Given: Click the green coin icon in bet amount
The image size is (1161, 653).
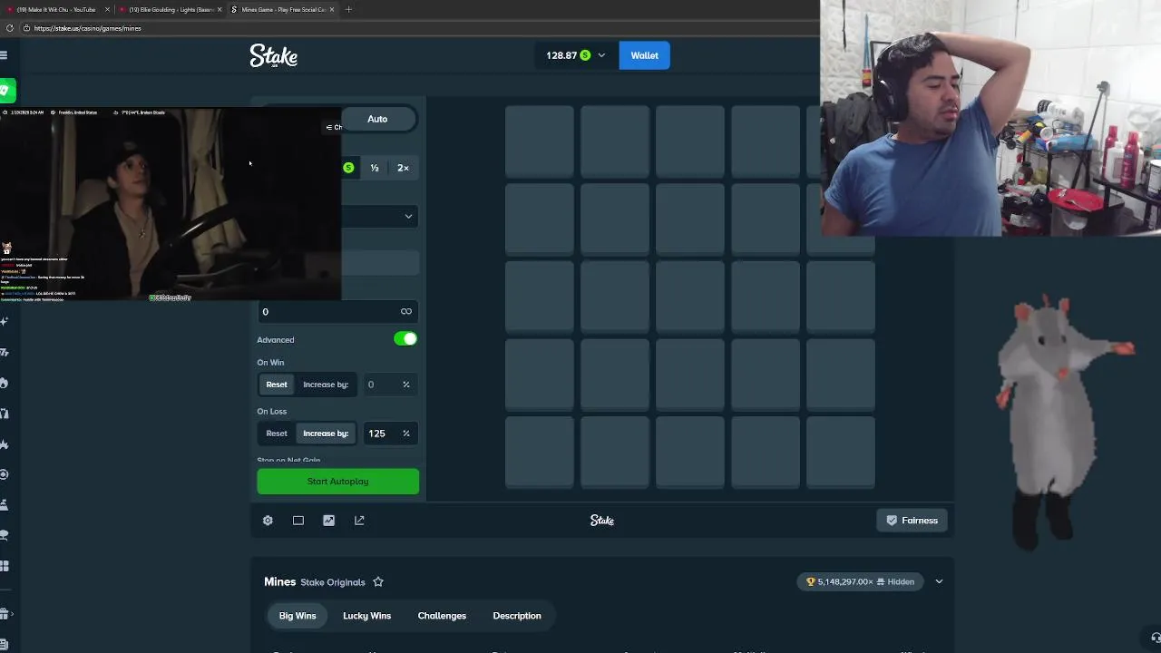Looking at the screenshot, I should 348,168.
